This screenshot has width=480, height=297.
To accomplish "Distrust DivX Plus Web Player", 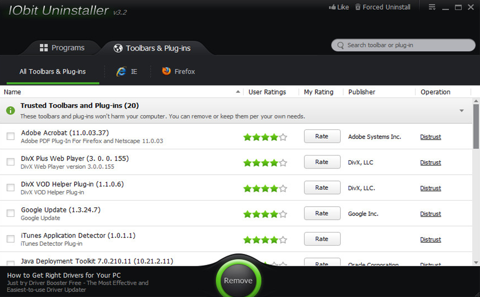I will pos(431,163).
